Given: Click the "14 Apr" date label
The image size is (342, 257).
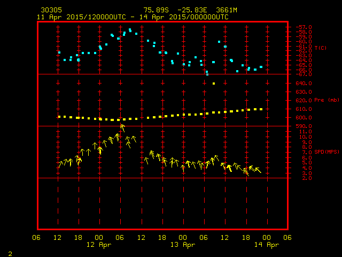Looking at the screenshot, I should click(x=267, y=245).
